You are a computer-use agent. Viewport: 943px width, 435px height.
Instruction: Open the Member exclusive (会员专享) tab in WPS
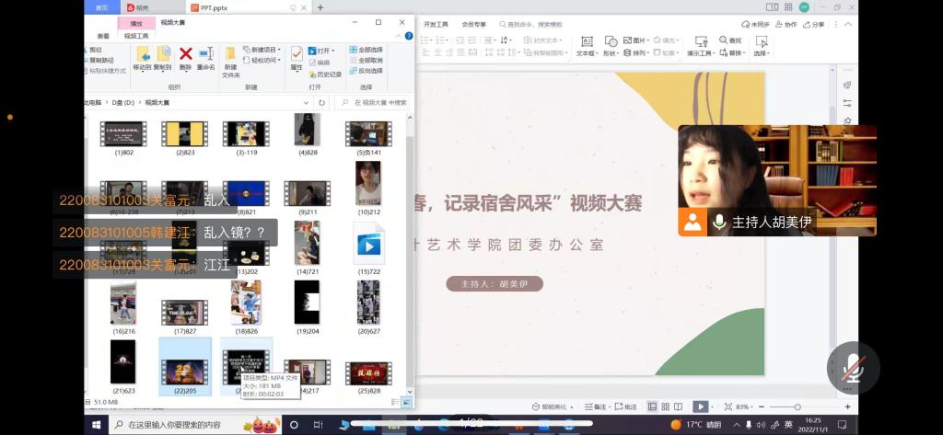474,25
